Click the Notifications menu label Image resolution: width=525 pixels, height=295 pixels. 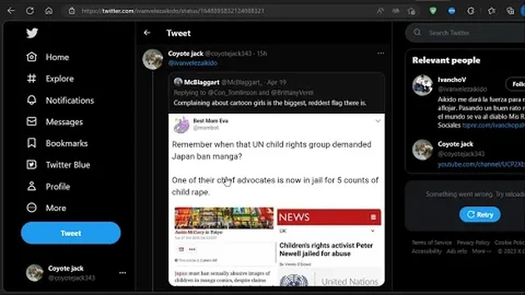tap(70, 100)
